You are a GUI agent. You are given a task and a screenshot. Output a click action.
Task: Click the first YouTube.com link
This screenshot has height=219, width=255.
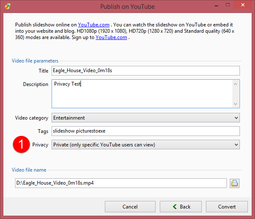(x=94, y=25)
